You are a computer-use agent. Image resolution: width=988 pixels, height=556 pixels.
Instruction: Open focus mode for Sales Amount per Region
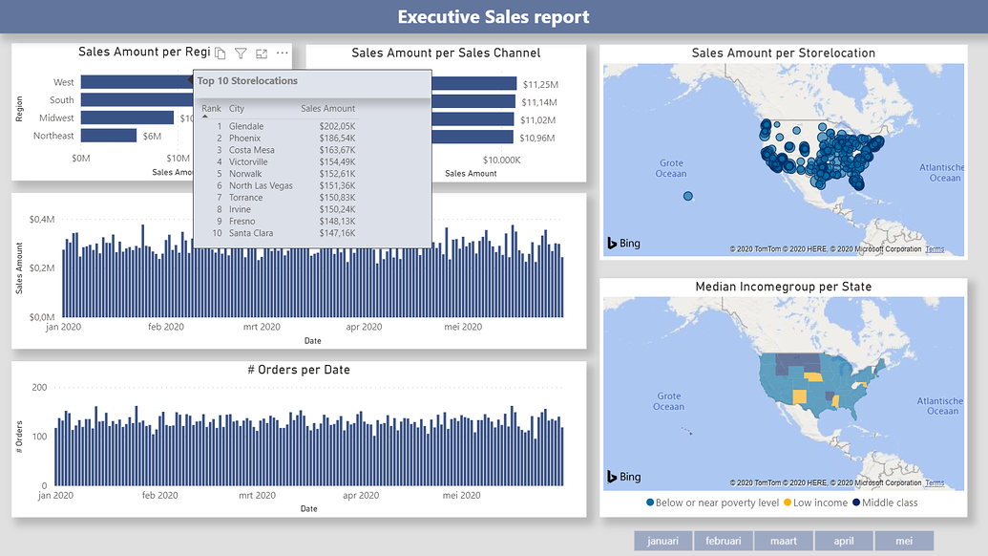click(262, 54)
